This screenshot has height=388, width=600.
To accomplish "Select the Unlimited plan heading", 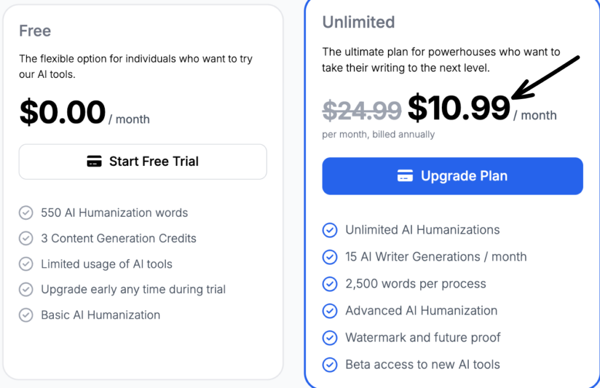I will pyautogui.click(x=359, y=22).
